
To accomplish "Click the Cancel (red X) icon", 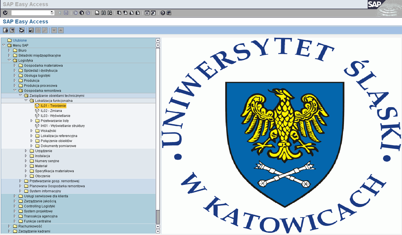I will pos(88,13).
